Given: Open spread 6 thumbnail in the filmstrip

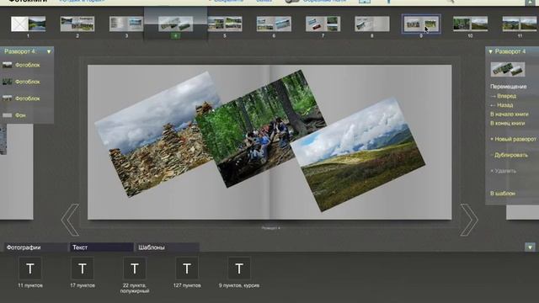Looking at the screenshot, I should [274, 24].
